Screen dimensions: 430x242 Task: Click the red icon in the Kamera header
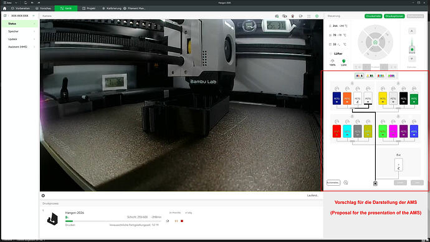click(293, 16)
